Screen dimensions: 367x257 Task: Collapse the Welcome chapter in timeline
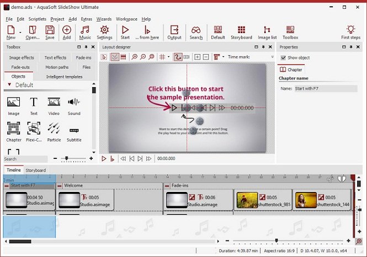click(x=60, y=186)
